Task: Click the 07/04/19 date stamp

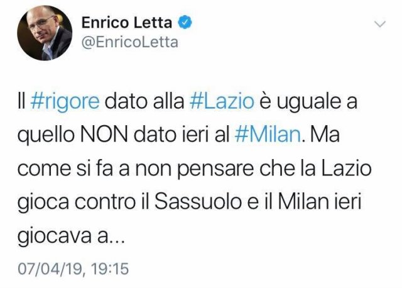Action: pyautogui.click(x=50, y=269)
